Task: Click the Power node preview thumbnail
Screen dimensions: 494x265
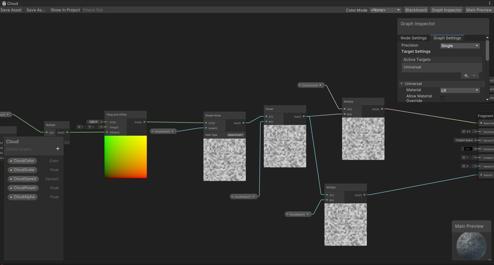Action: pos(285,146)
